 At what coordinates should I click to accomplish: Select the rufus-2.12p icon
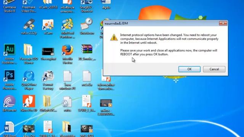(x=29, y=27)
